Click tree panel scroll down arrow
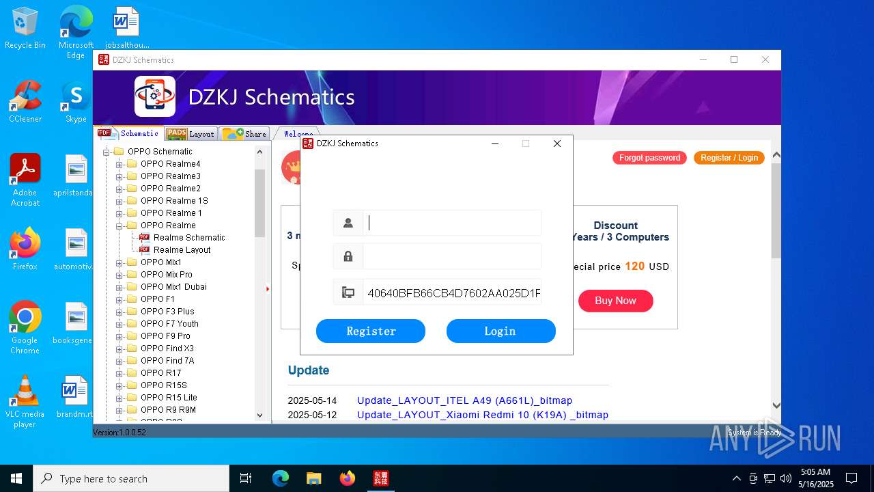 coord(259,415)
